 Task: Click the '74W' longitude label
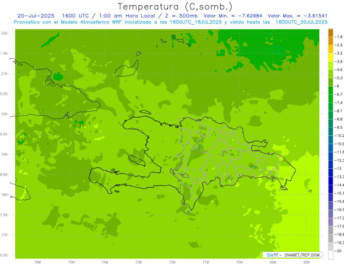pos(105,262)
